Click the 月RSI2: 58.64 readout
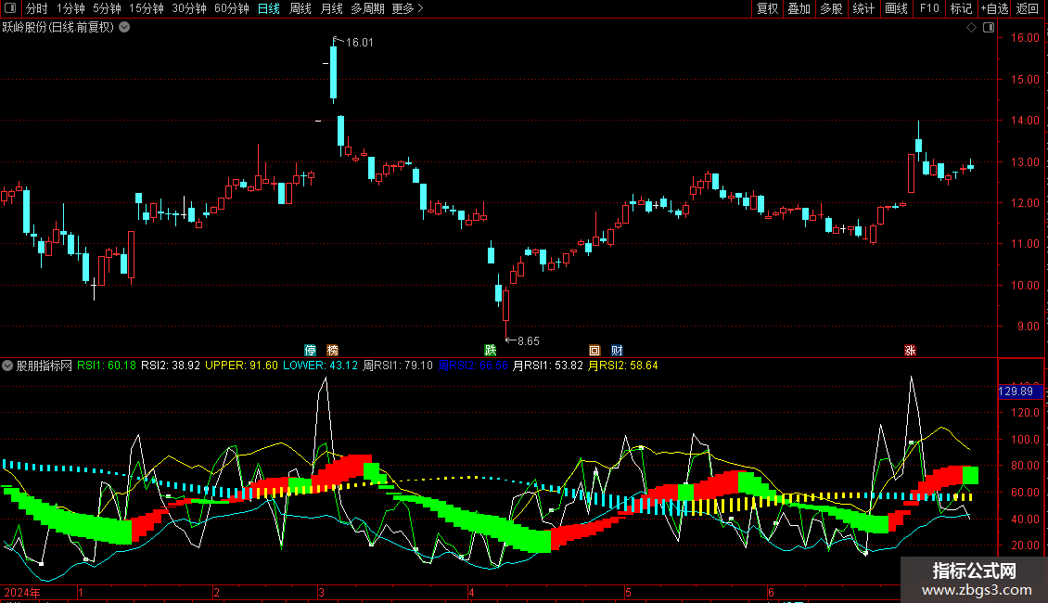 [x=623, y=366]
